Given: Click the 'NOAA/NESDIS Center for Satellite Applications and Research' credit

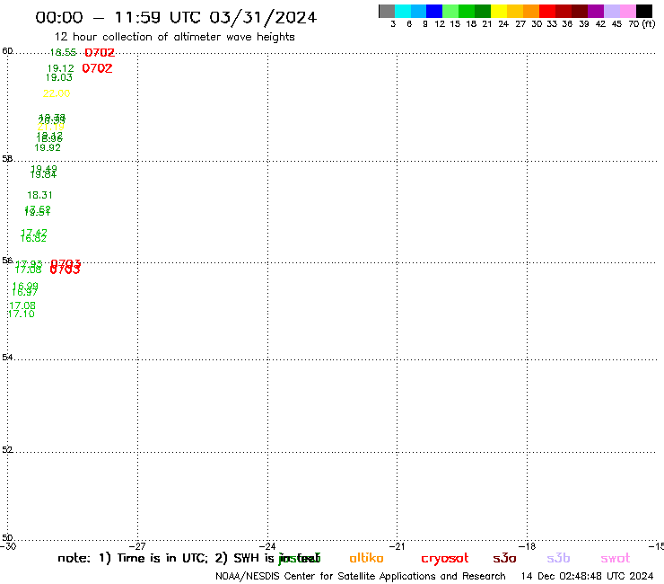Looking at the screenshot, I should tap(361, 576).
